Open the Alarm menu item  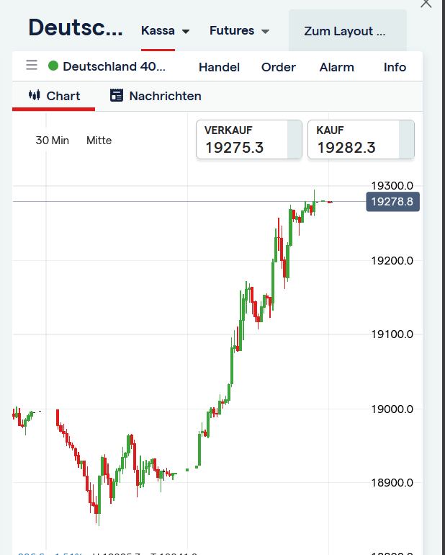(x=337, y=67)
